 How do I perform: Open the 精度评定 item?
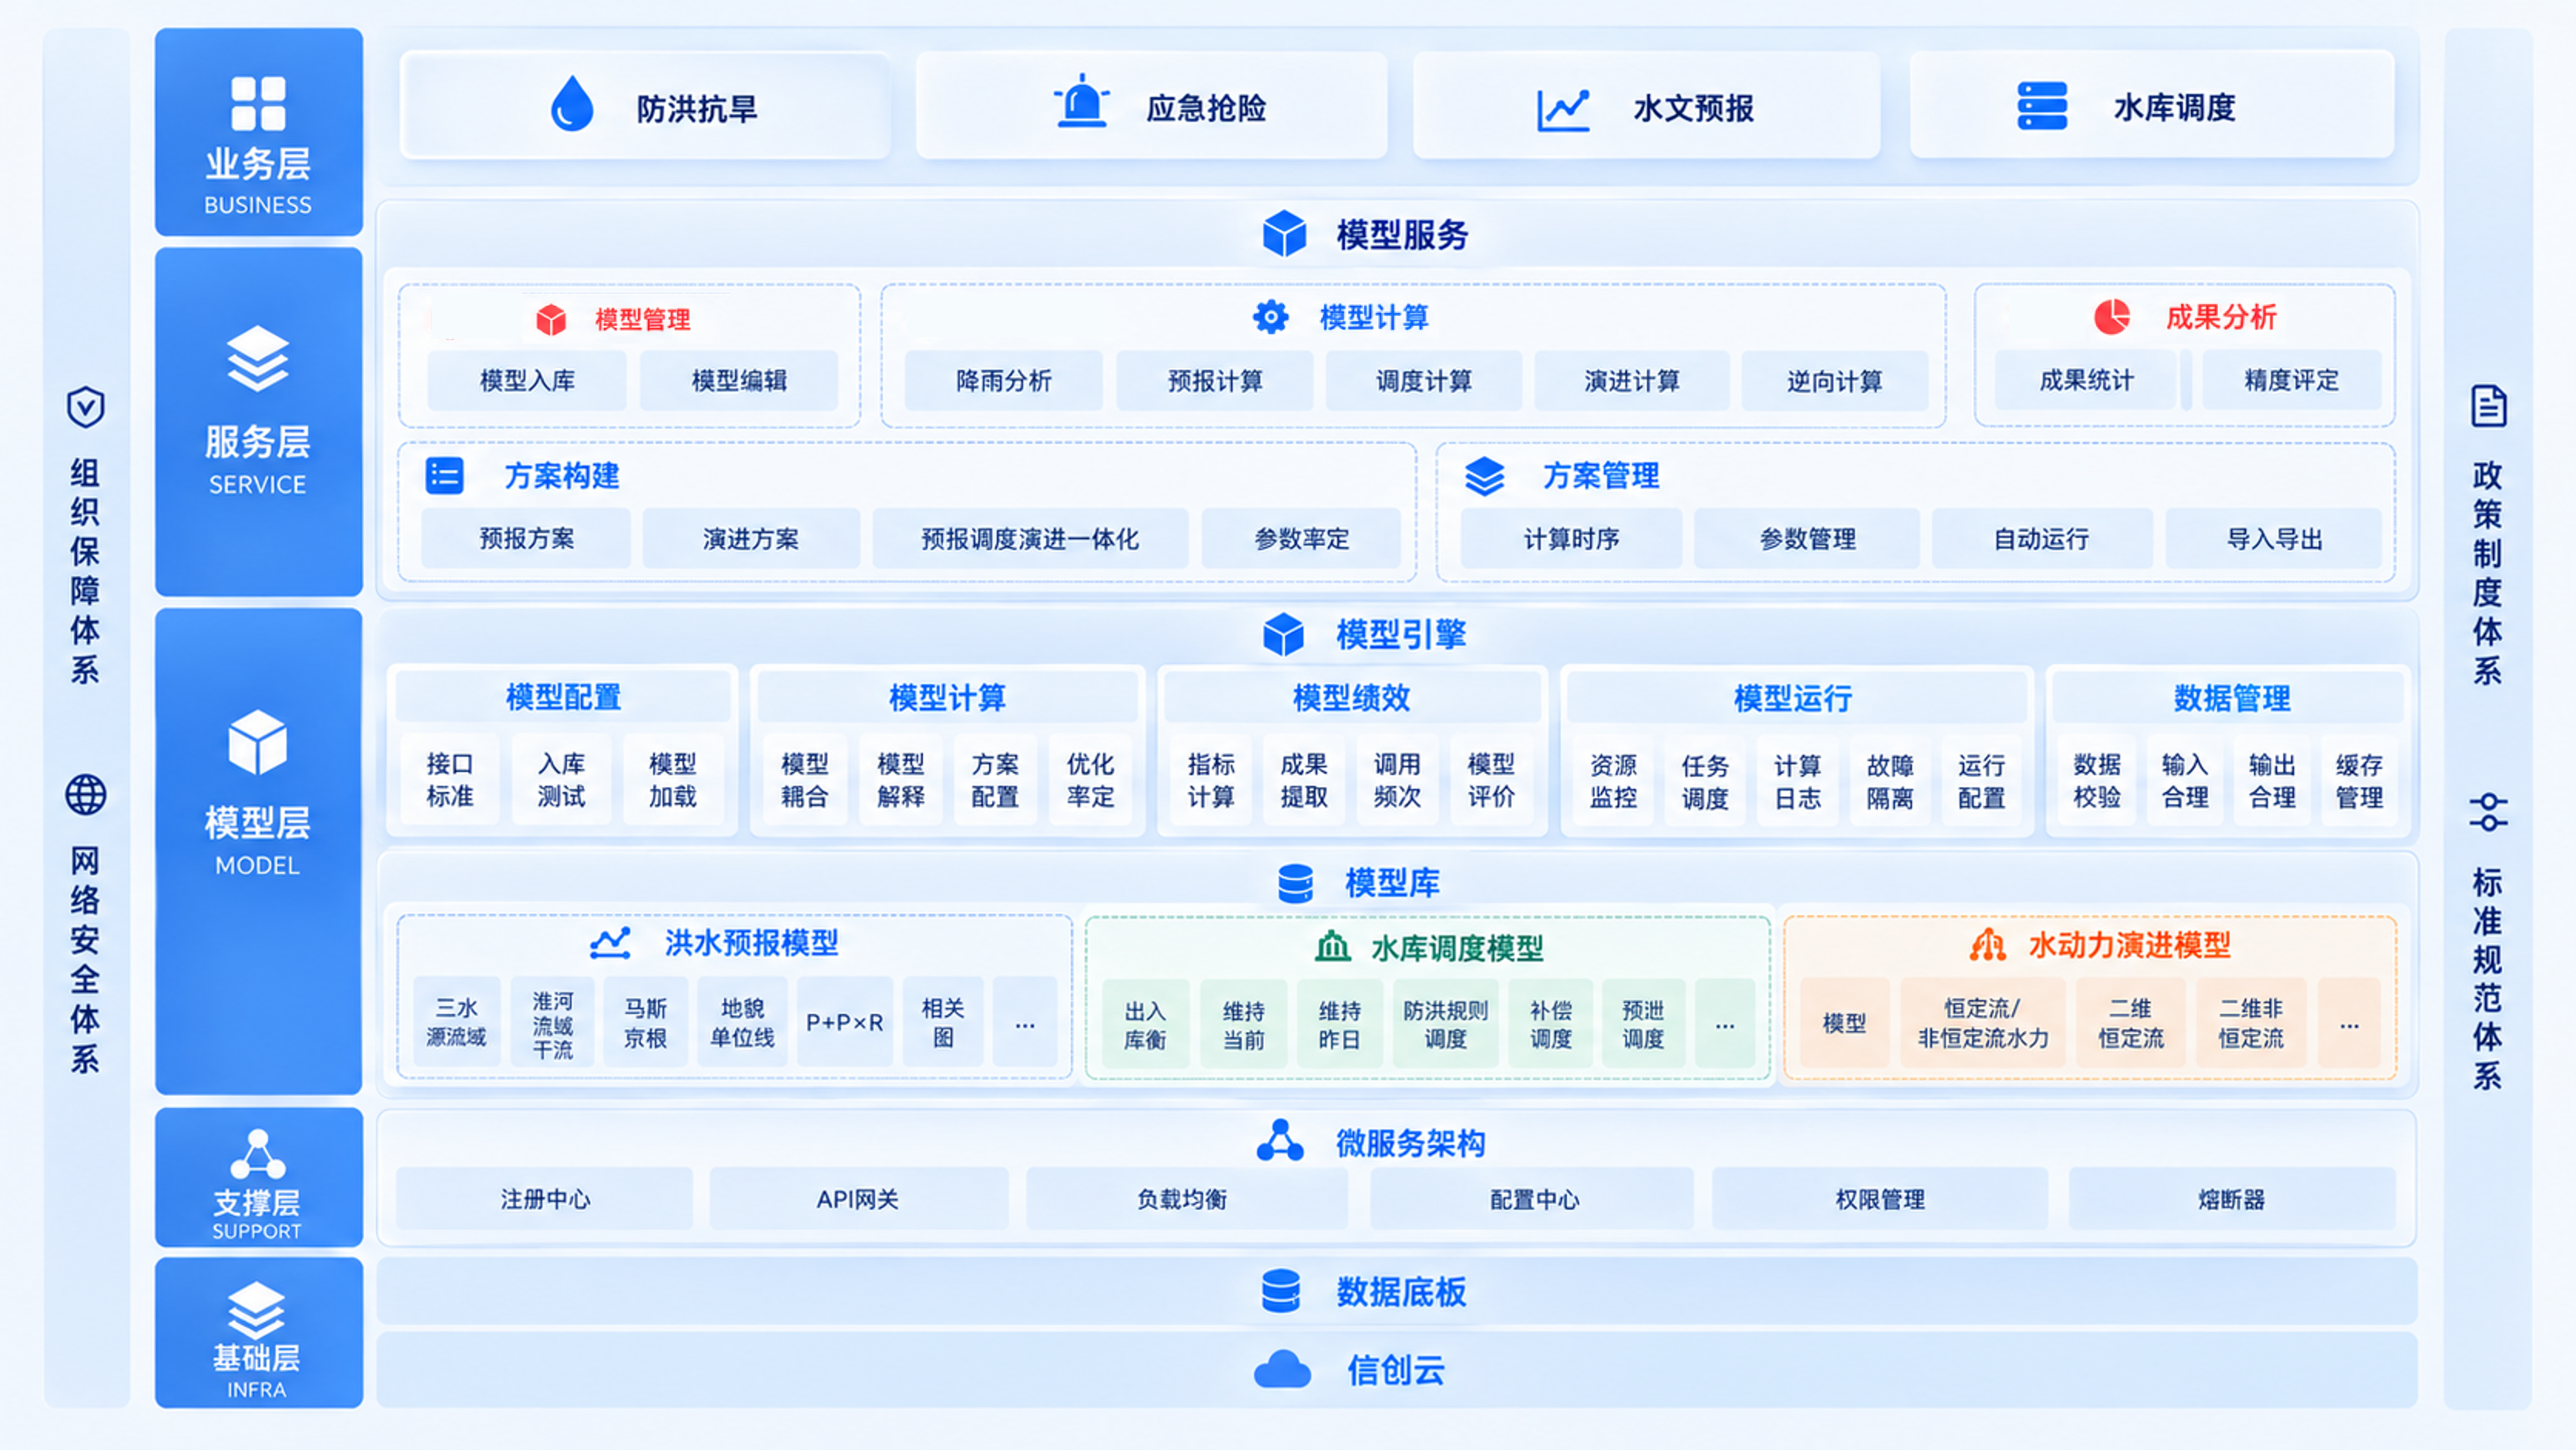pos(2292,380)
